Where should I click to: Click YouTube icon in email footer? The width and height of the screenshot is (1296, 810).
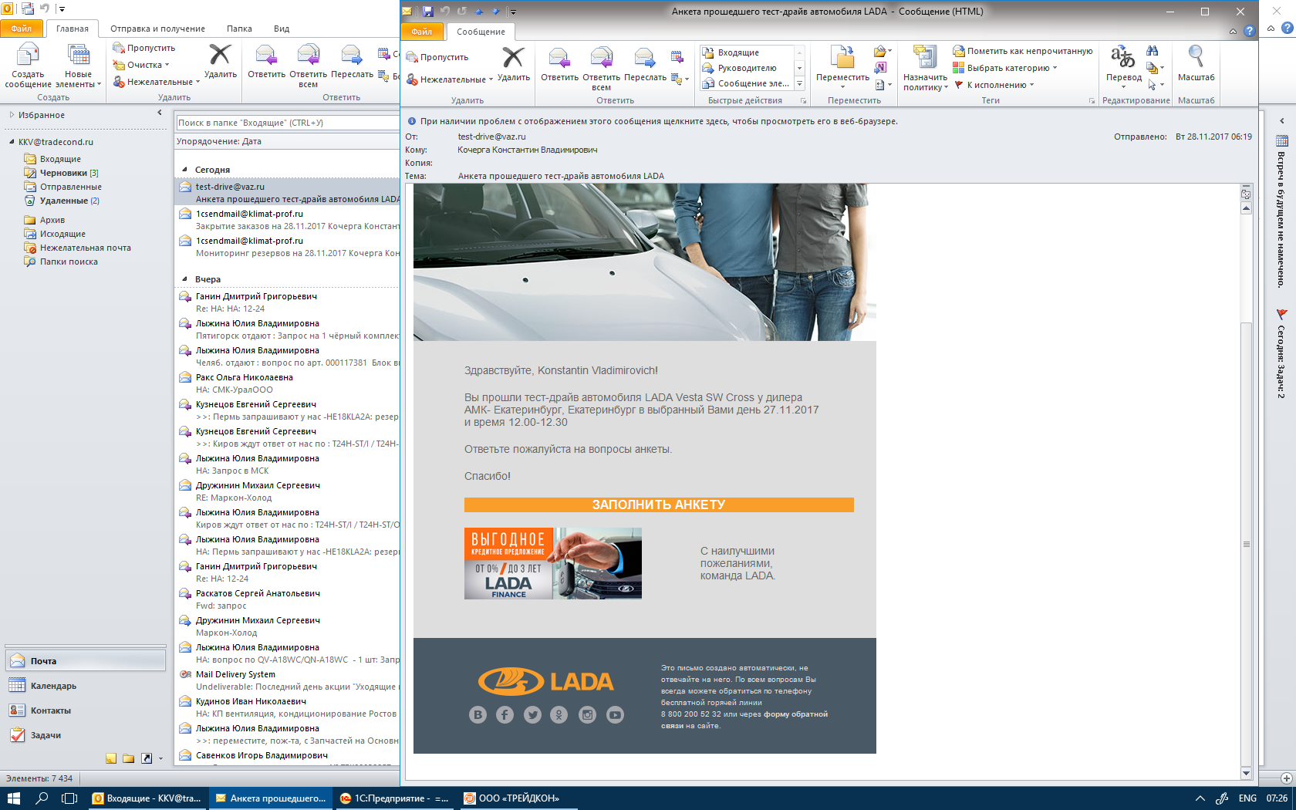coord(615,715)
